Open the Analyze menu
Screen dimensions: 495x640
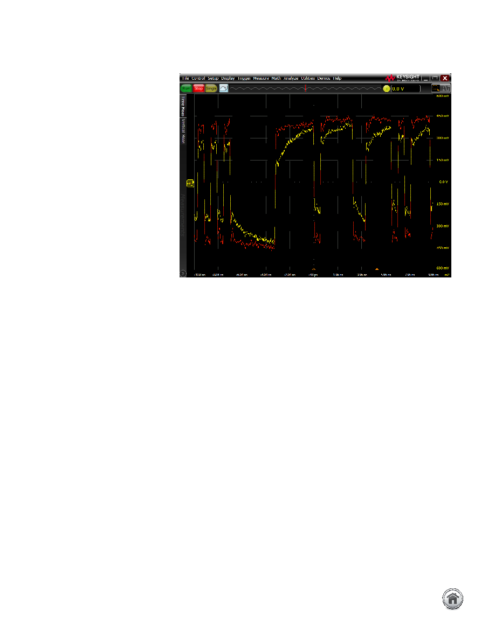tap(291, 78)
